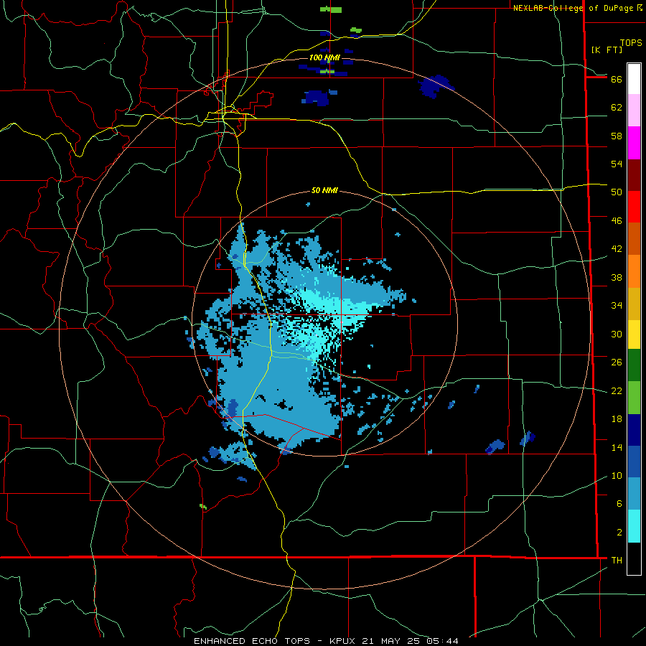Click the 'TOPS' legend heading

(x=631, y=42)
